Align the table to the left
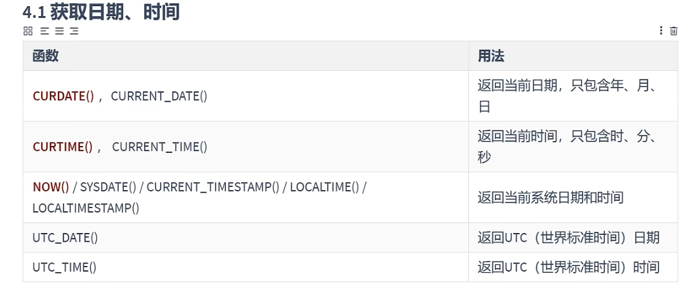Viewport: 683px width, 284px height. 44,31
